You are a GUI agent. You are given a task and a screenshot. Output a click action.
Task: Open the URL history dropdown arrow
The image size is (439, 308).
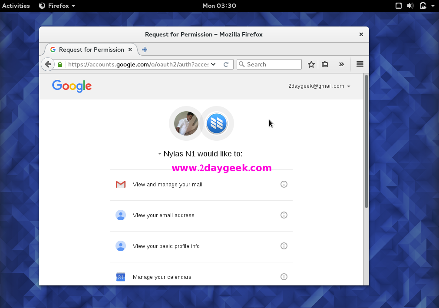(213, 64)
